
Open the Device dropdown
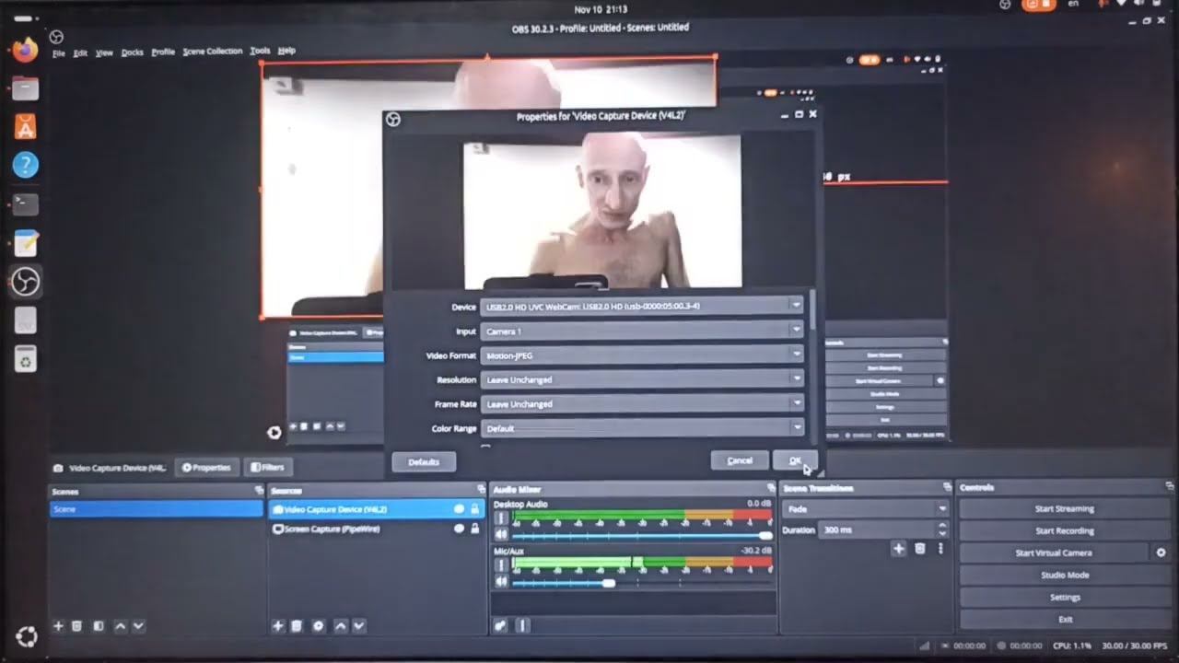[642, 306]
